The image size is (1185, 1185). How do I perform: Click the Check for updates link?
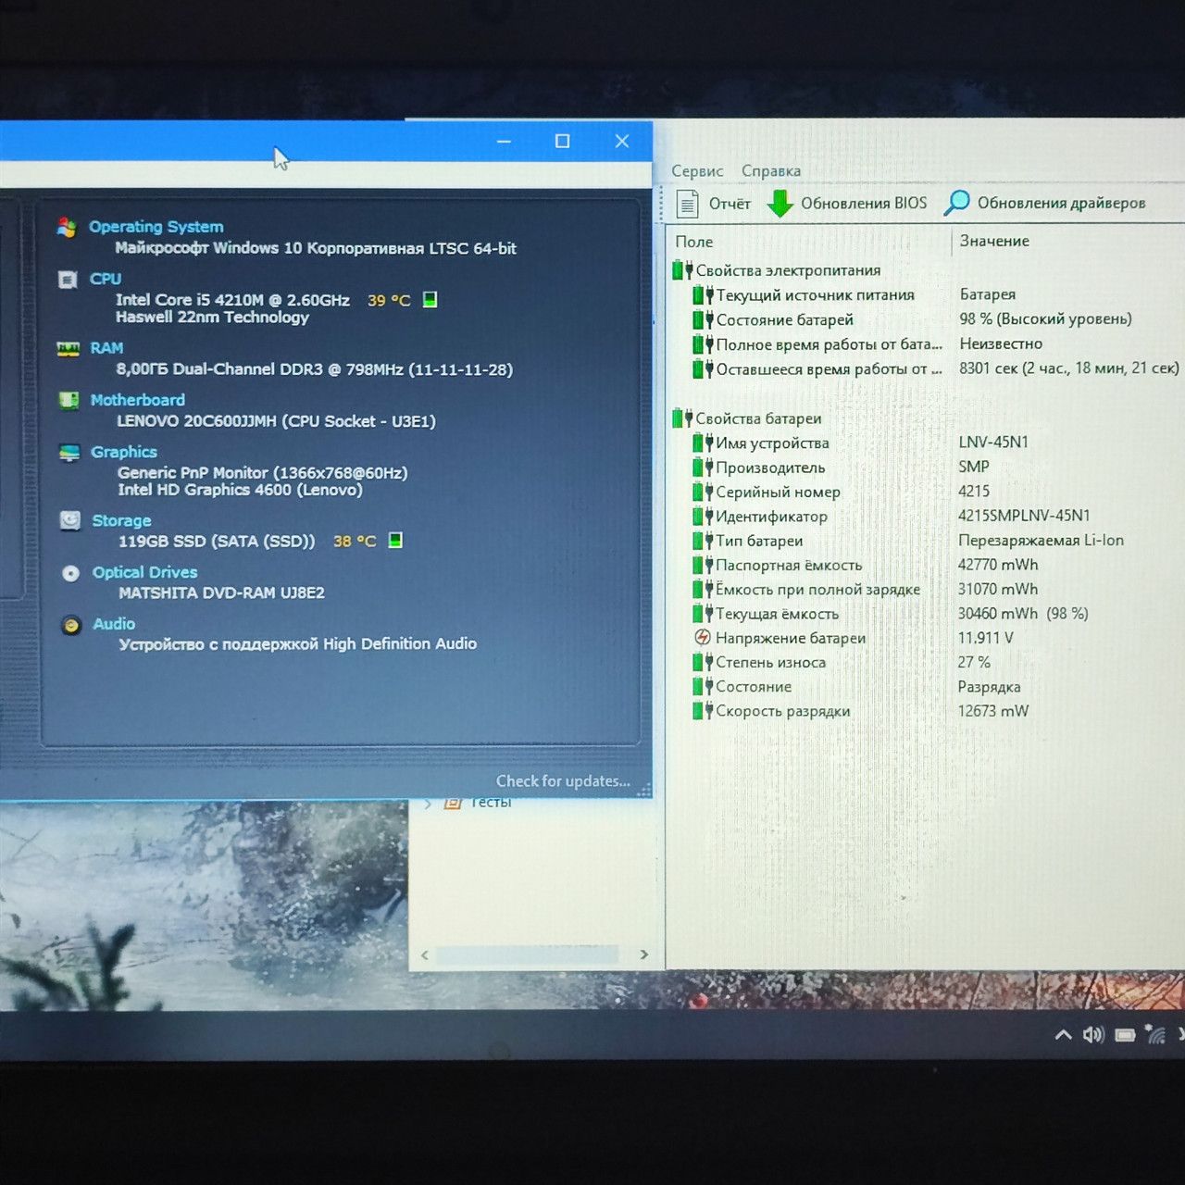click(563, 781)
